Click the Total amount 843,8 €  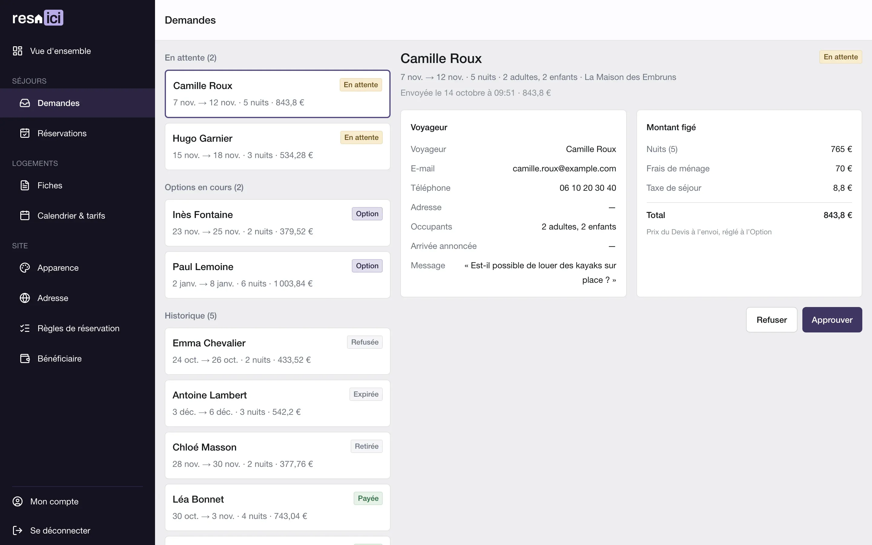[838, 215]
